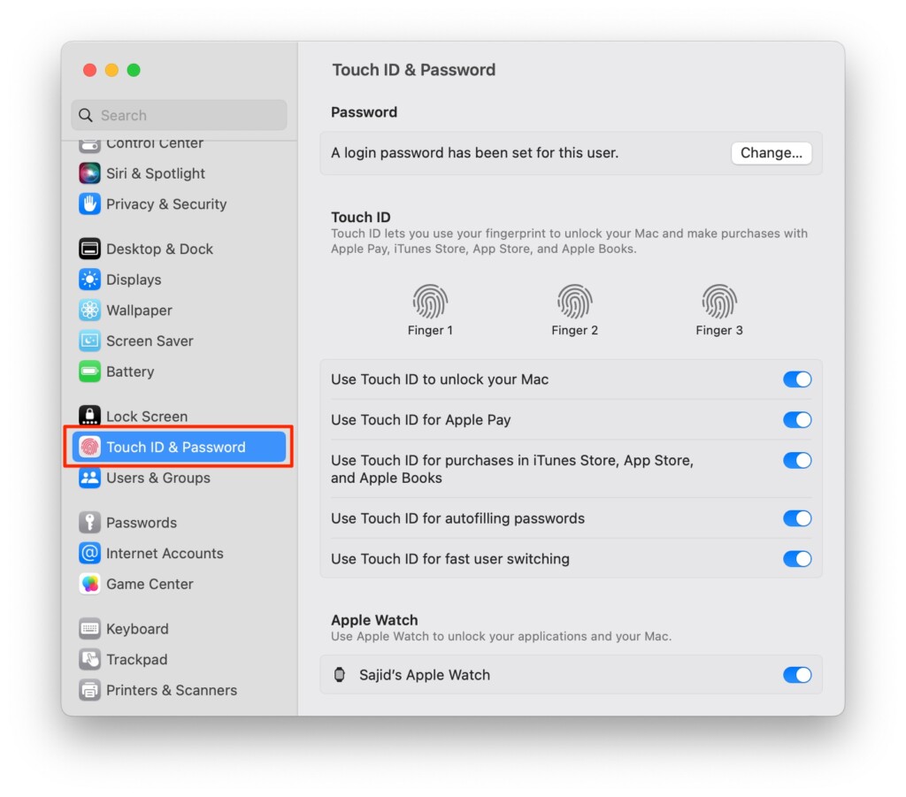The height and width of the screenshot is (797, 906).
Task: Click the Finger 1 fingerprint
Action: tap(430, 302)
